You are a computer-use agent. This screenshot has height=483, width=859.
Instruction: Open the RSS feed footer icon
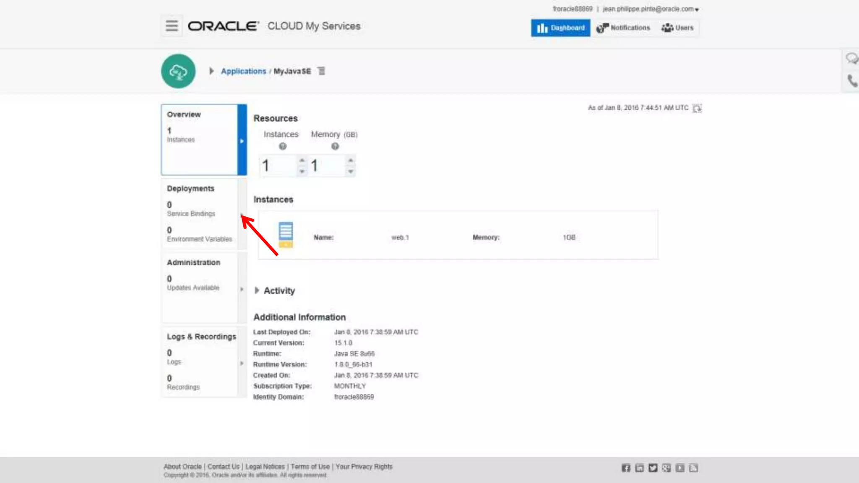point(693,468)
